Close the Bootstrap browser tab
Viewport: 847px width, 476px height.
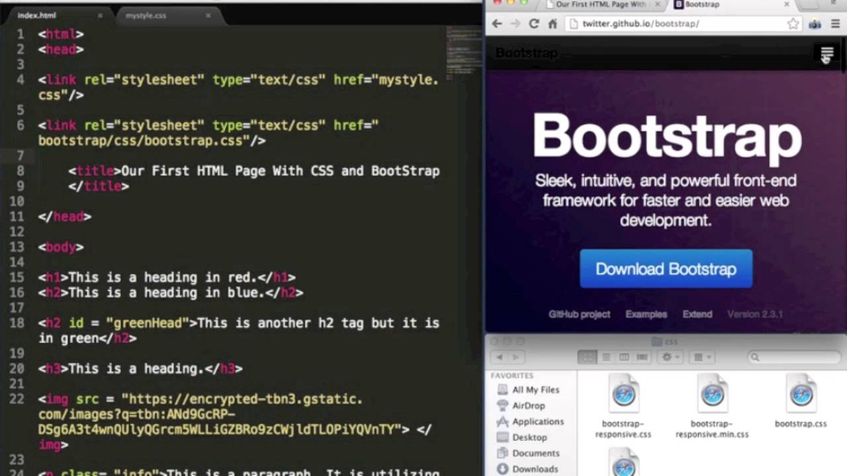(x=787, y=4)
